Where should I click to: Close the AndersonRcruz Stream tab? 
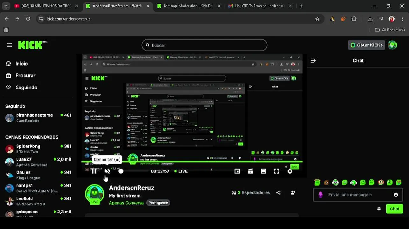148,6
